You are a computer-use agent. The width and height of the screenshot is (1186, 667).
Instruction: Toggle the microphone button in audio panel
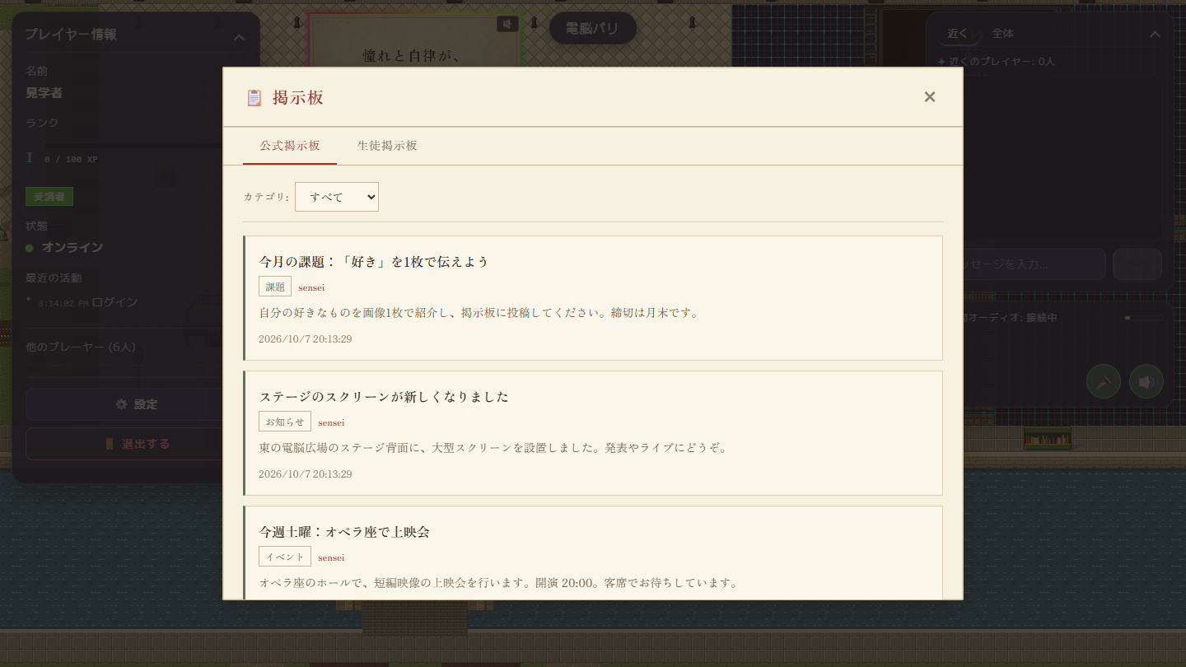pyautogui.click(x=1104, y=382)
